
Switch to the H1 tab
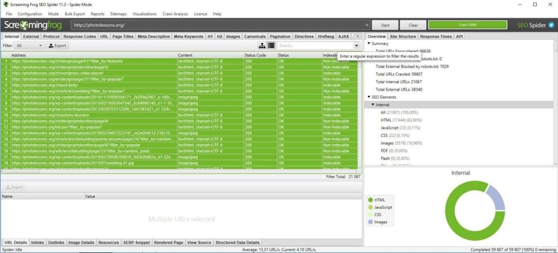pos(210,36)
